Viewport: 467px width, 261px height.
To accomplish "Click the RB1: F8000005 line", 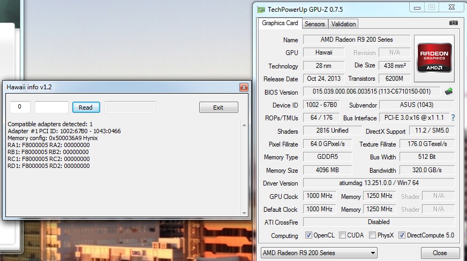I will point(48,152).
